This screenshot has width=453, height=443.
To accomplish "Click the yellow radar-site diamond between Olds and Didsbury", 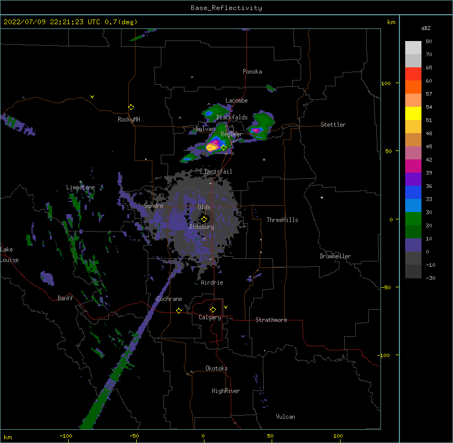I will (x=204, y=219).
